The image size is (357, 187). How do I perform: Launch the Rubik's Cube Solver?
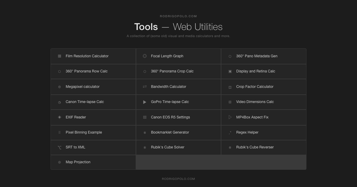click(x=178, y=148)
